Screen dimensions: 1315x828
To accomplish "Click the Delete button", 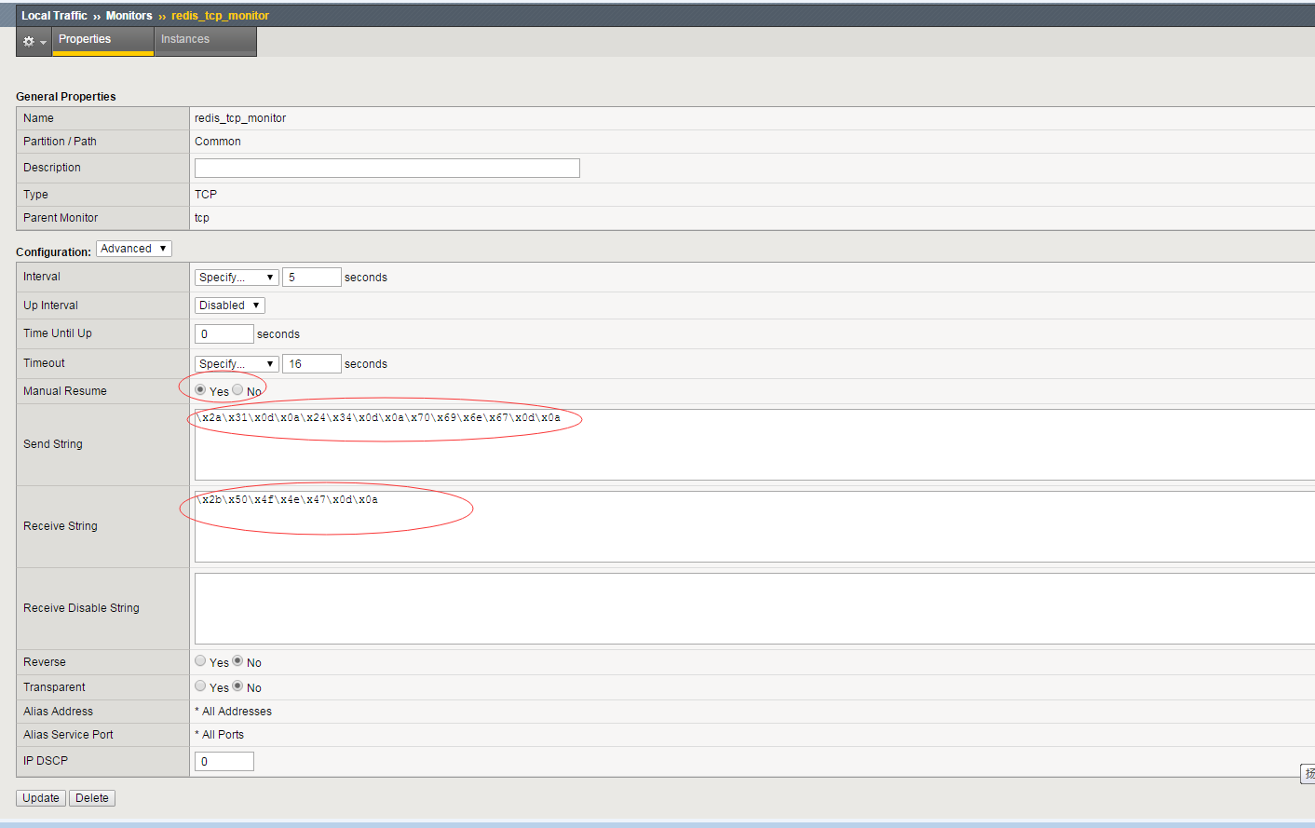I will point(92,798).
